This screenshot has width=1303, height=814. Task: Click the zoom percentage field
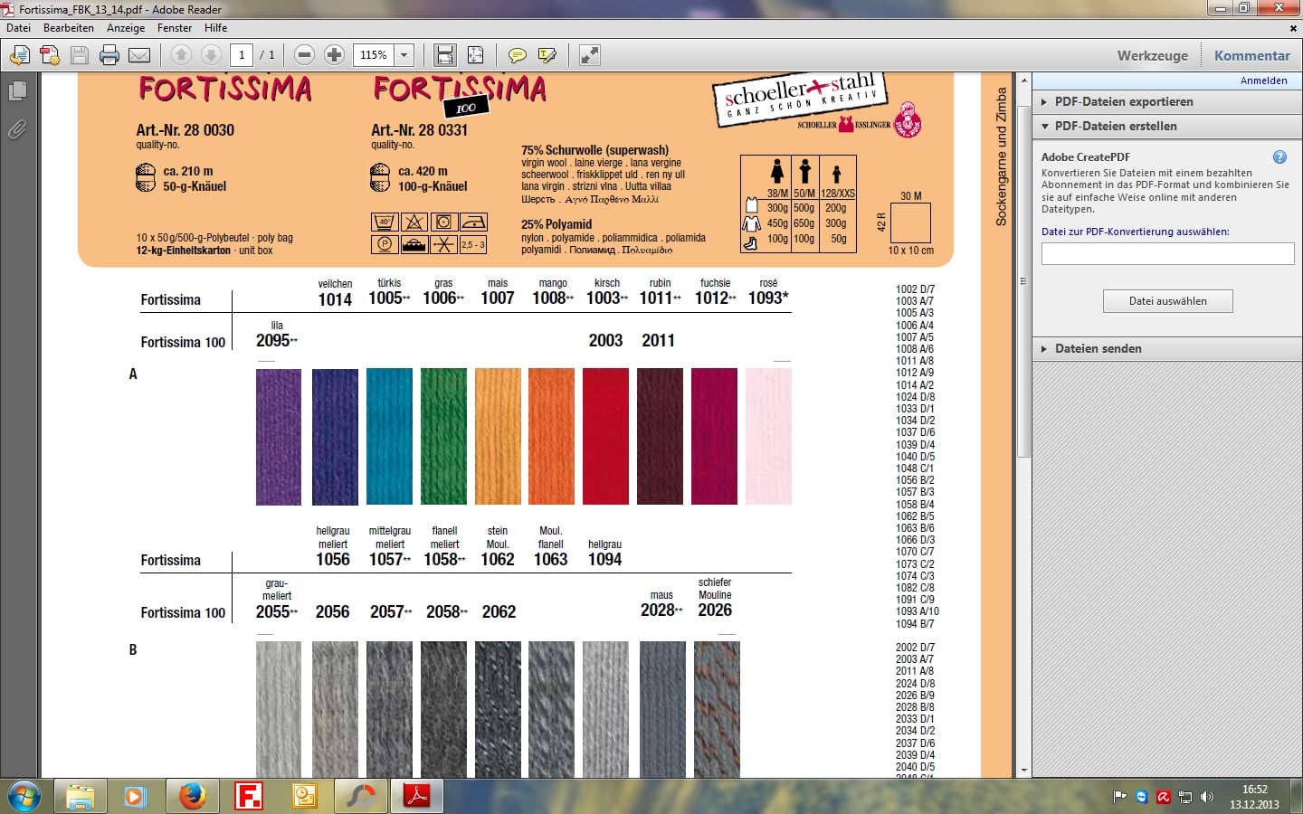pos(374,55)
